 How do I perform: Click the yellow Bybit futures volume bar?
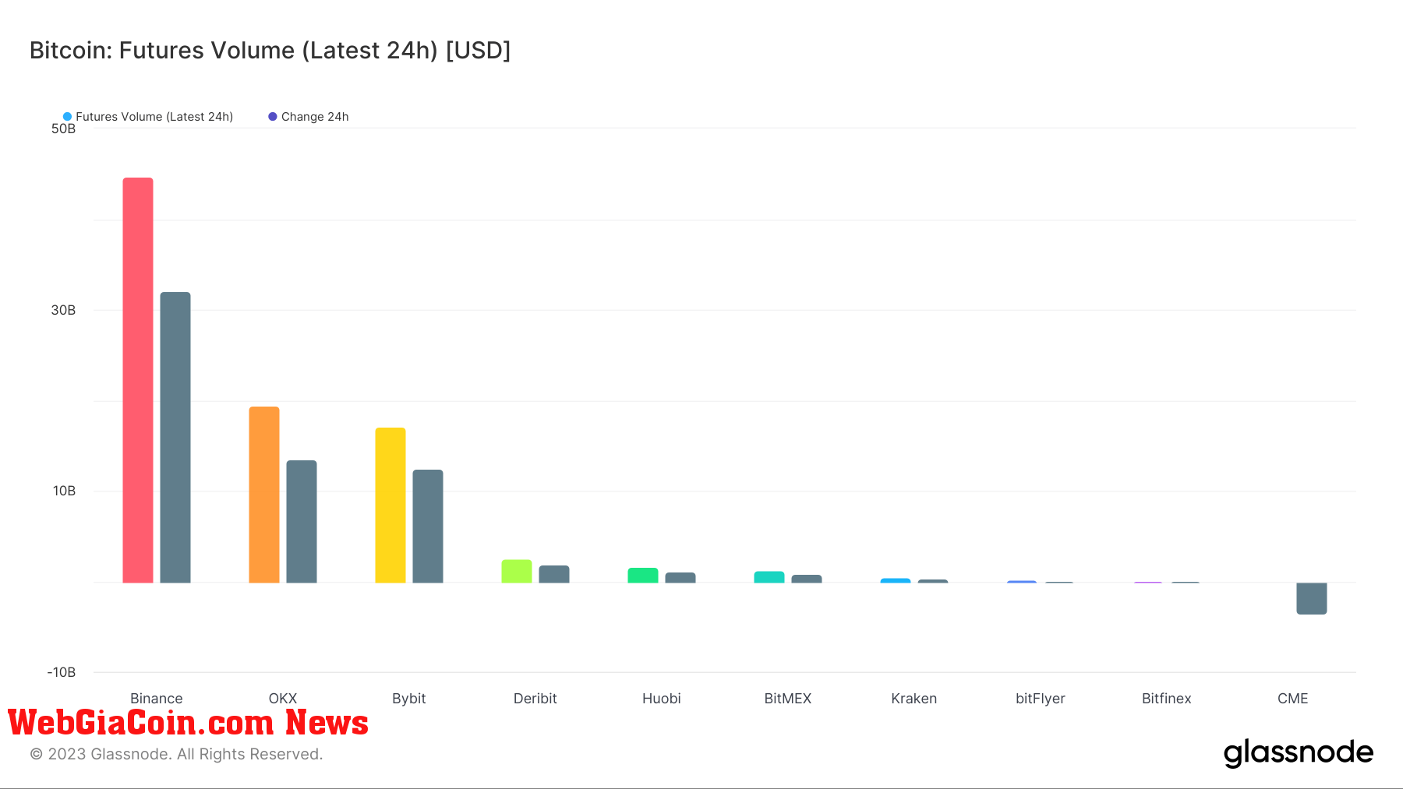click(x=391, y=505)
